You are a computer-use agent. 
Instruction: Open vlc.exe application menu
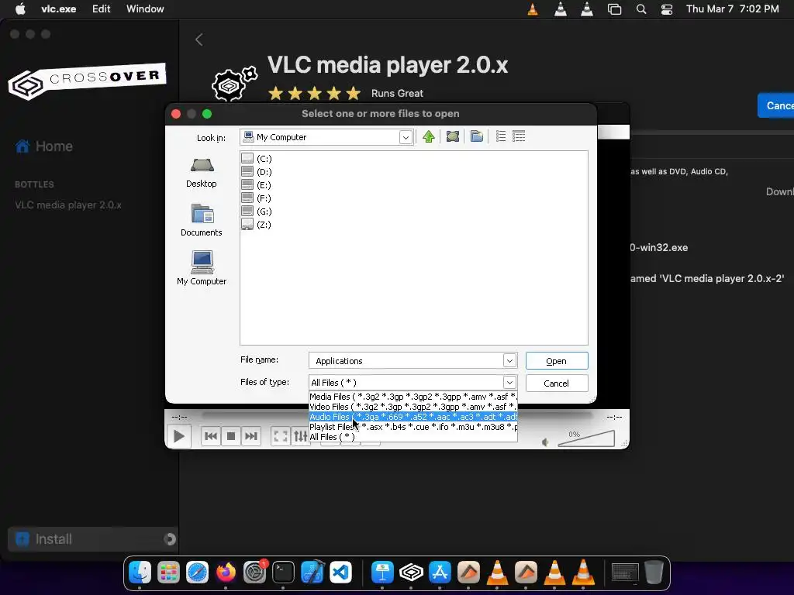pyautogui.click(x=59, y=9)
